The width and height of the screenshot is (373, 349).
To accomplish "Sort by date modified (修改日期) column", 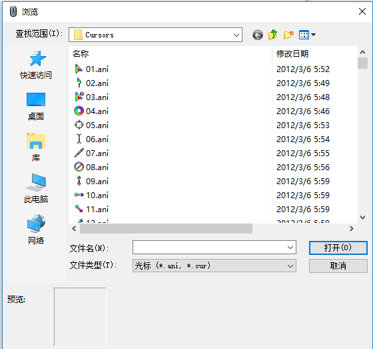I will coord(314,53).
